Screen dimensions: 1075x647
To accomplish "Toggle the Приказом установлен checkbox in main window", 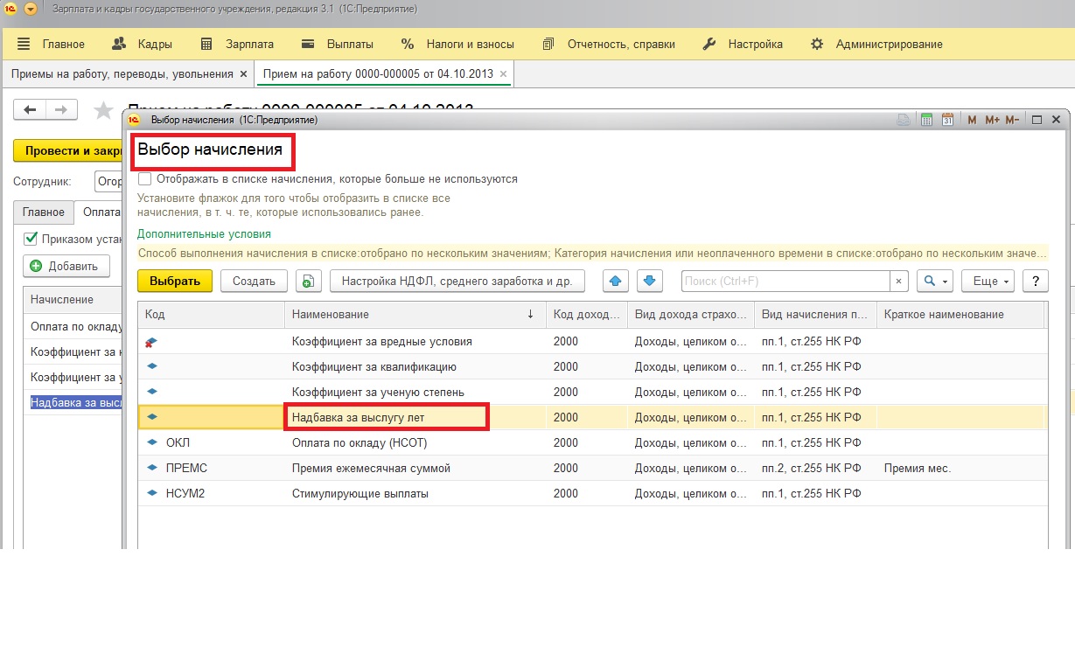I will 31,238.
